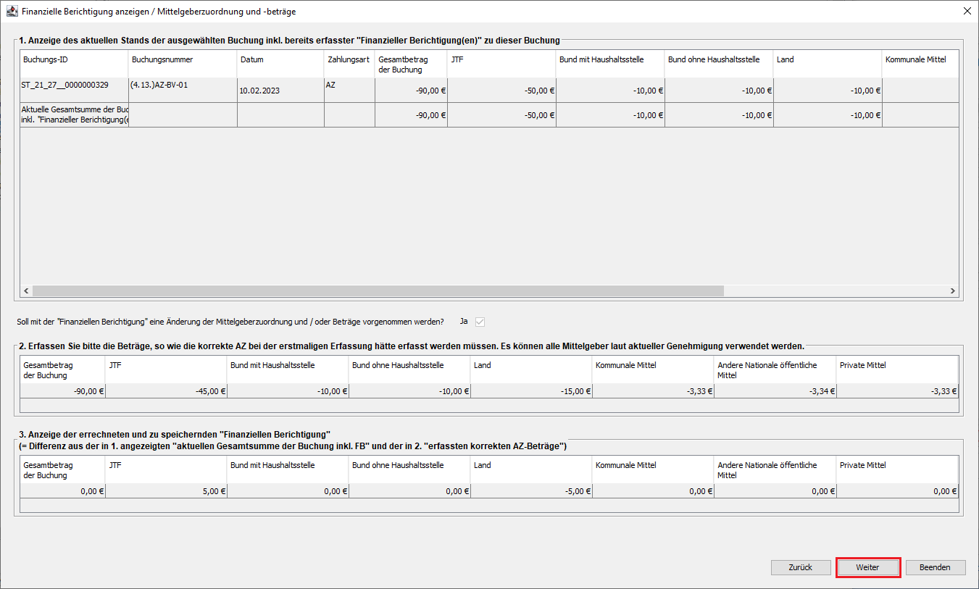
Task: Select the Land amount field -15,00 €
Action: (x=531, y=391)
